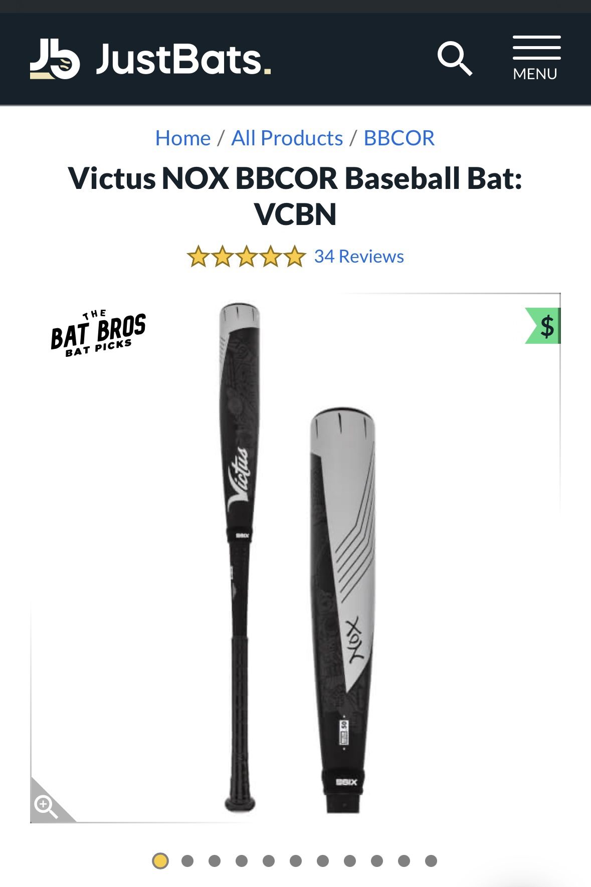Select the last carousel dot
591x887 pixels.
coord(431,861)
